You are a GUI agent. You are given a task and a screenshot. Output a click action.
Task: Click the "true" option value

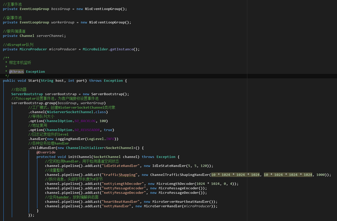click(108, 130)
